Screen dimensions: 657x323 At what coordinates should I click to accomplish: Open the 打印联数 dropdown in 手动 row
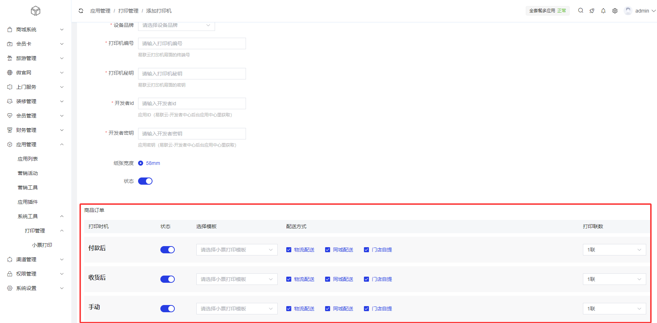[614, 309]
